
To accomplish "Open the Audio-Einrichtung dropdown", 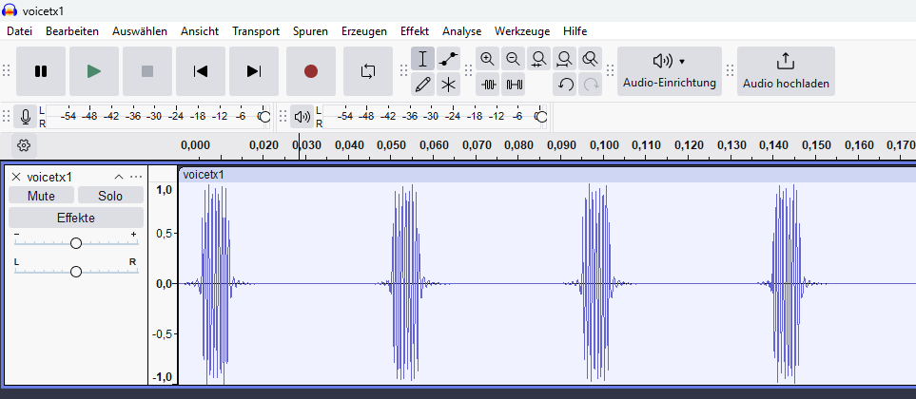I will coord(669,71).
